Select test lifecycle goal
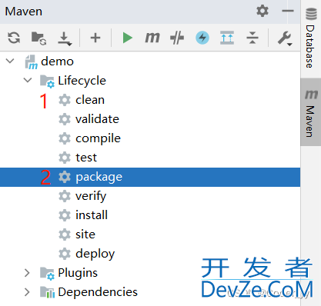Screen dimensions: 321x306 pos(150,158)
